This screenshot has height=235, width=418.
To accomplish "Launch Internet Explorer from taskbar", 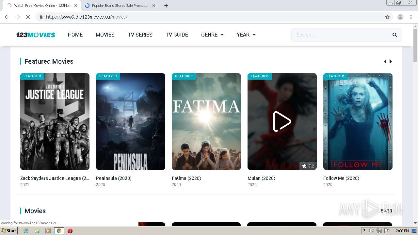I will [26, 231].
